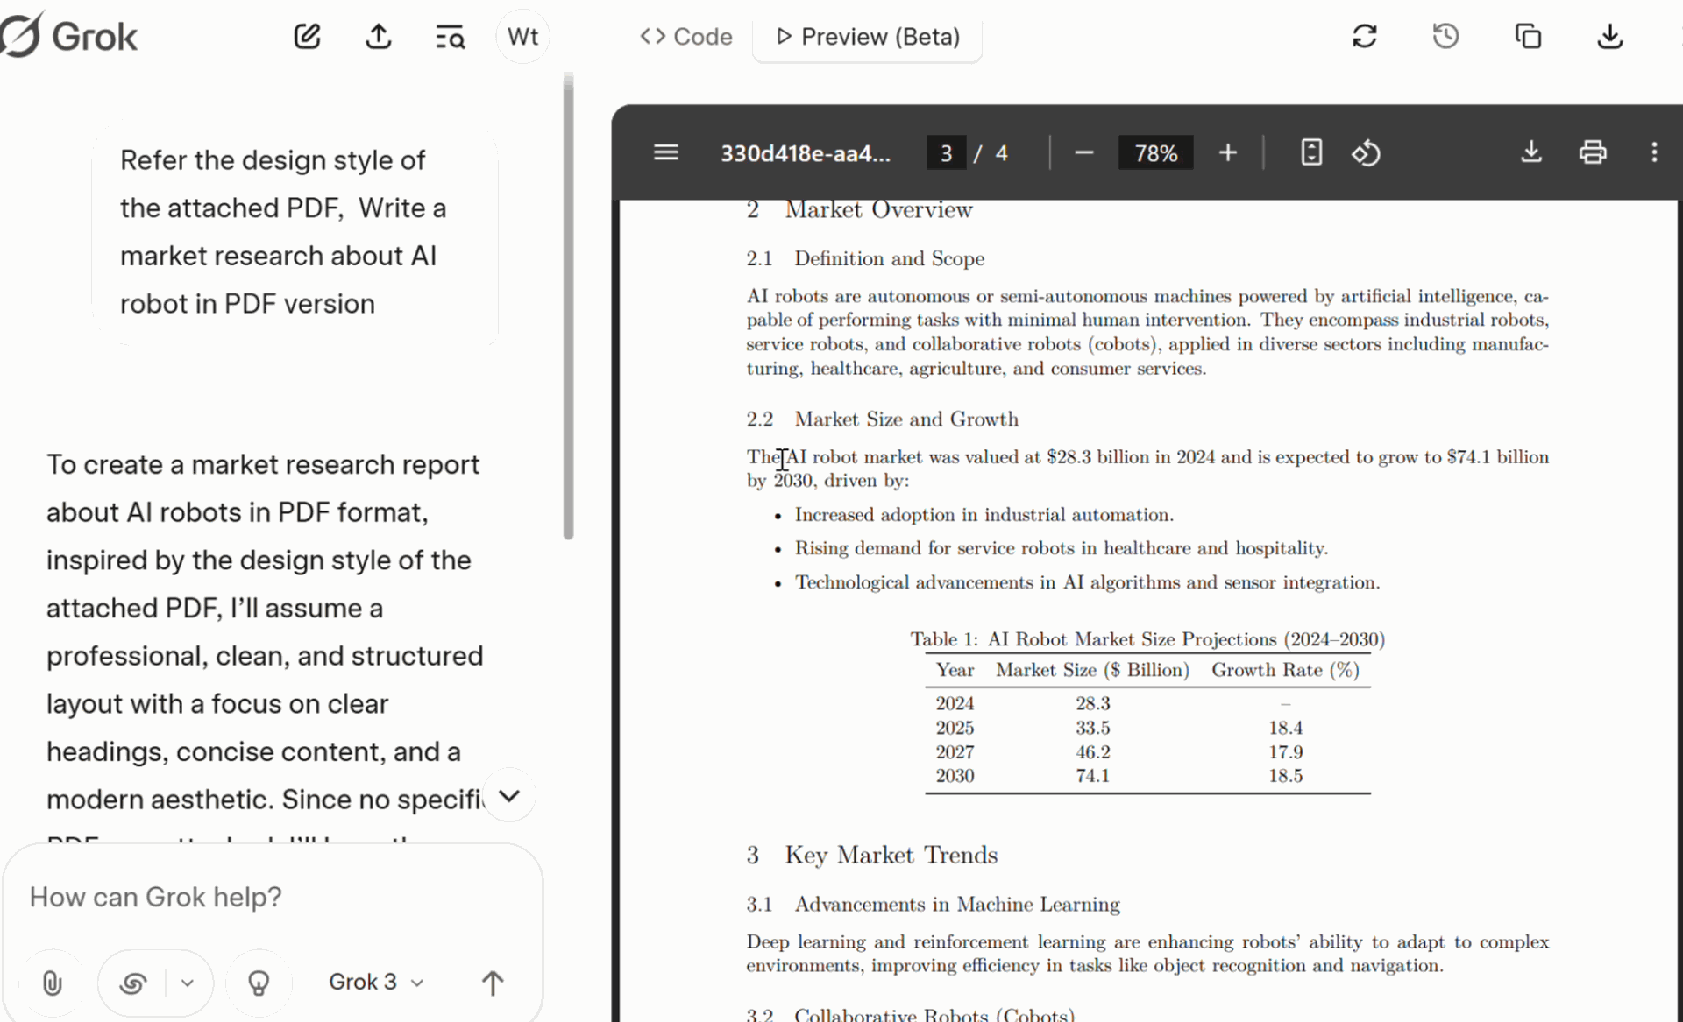Activate the DeepSearch icon button
The width and height of the screenshot is (1683, 1022).
(x=133, y=983)
